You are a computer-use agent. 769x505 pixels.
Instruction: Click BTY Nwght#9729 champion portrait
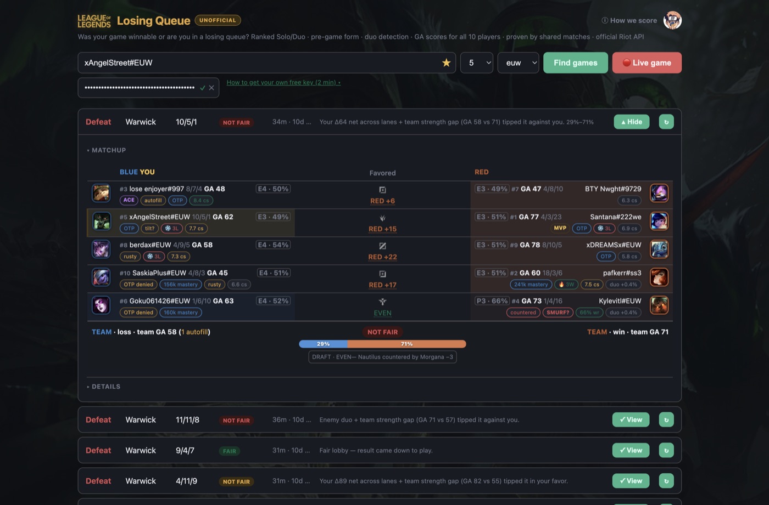click(659, 193)
